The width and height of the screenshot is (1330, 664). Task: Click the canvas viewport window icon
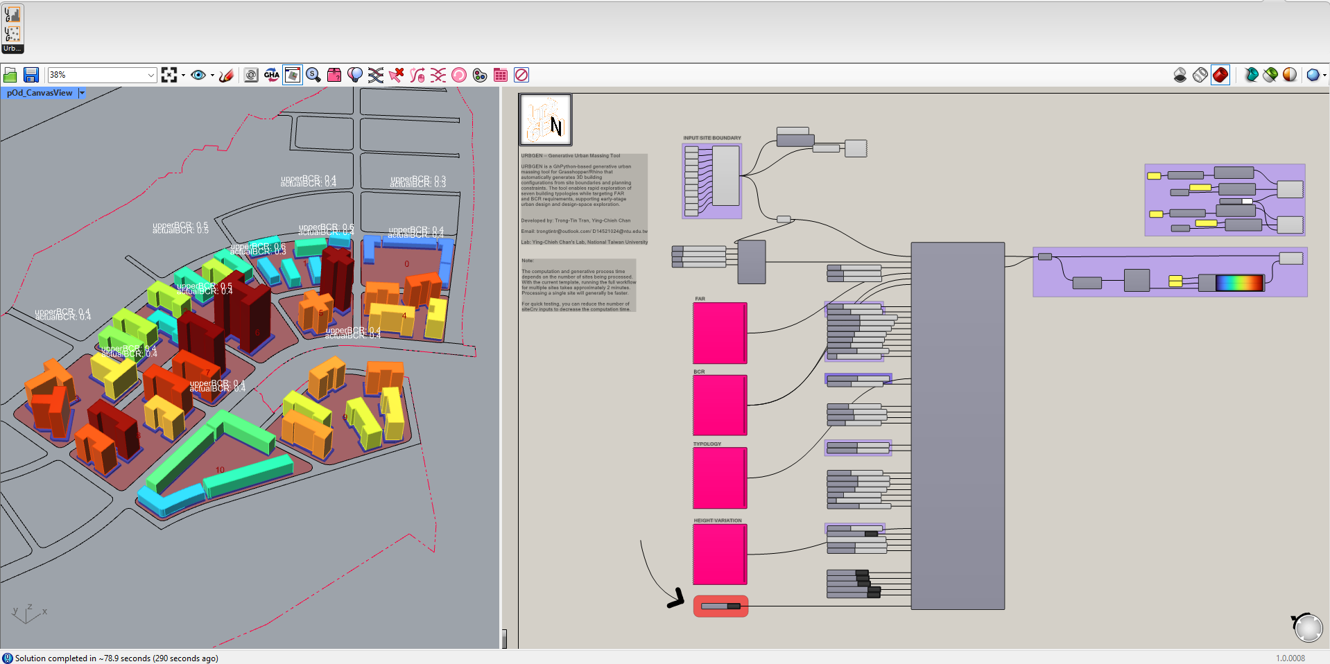[x=293, y=75]
